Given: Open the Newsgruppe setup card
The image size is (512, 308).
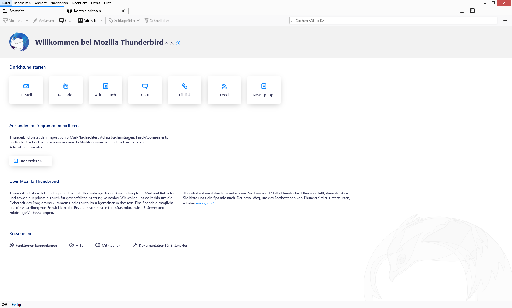Looking at the screenshot, I should point(264,90).
